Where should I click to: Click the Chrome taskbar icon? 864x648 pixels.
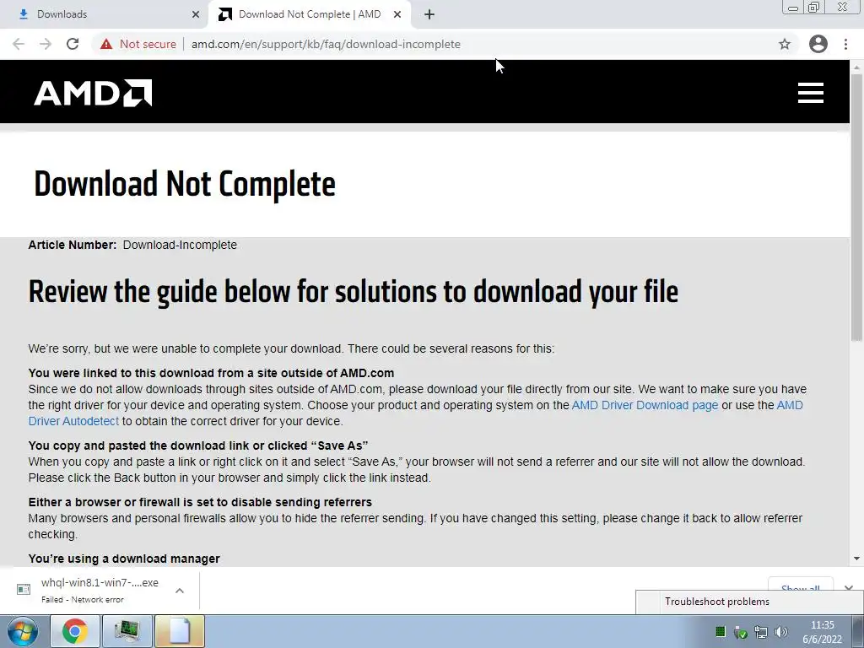pos(75,631)
